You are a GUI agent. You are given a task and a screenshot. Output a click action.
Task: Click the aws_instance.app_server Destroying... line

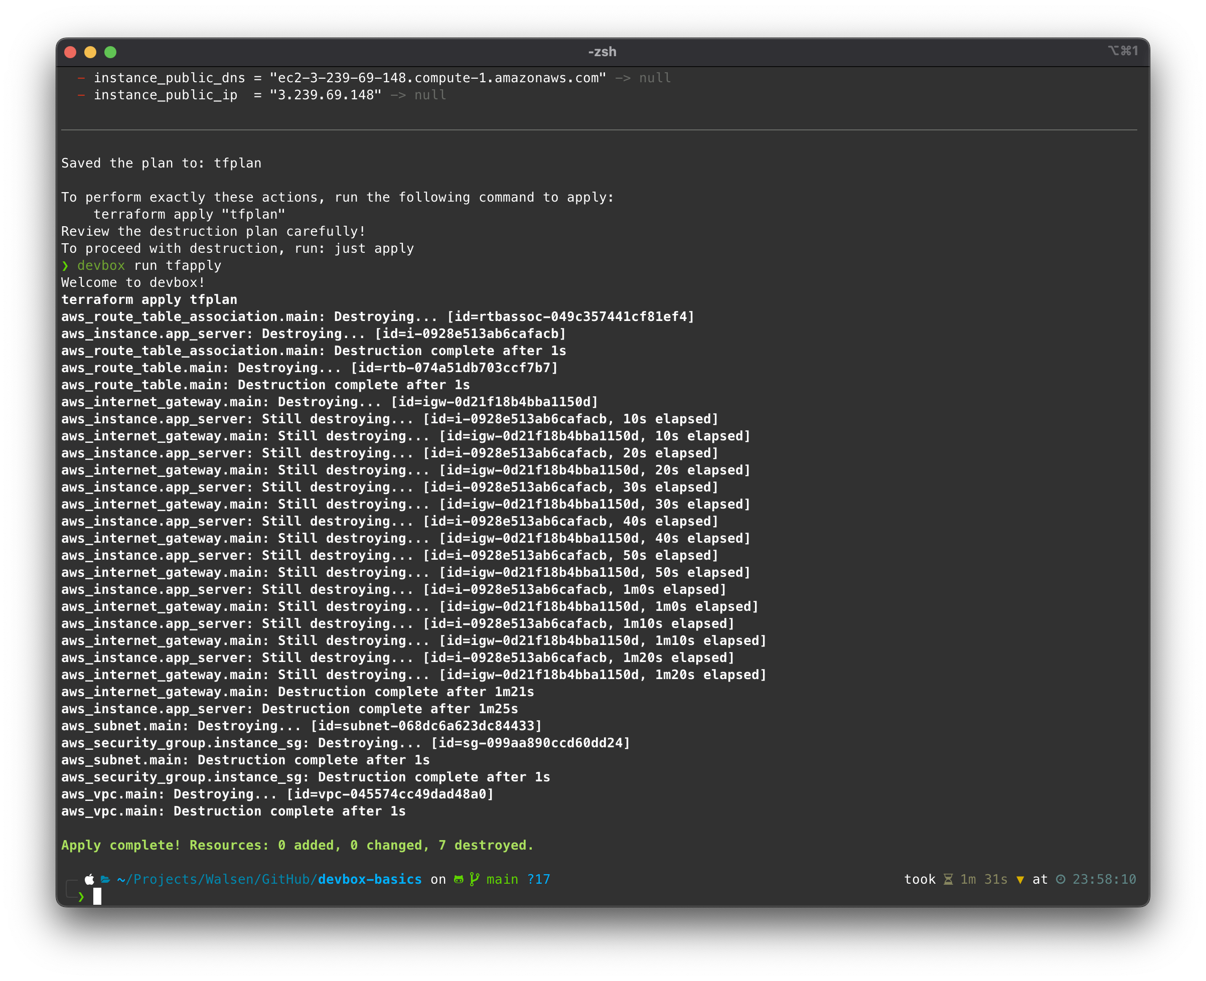click(314, 334)
